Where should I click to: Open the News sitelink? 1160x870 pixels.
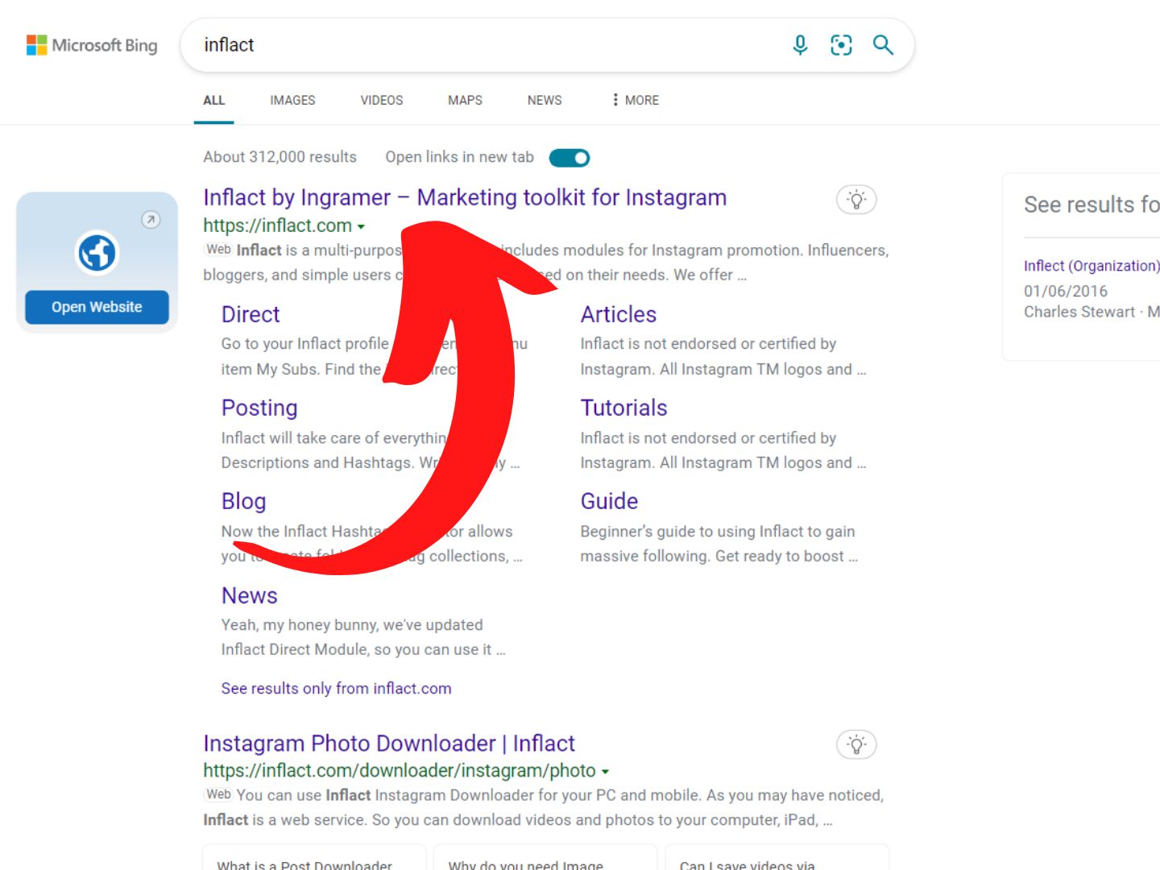[250, 595]
